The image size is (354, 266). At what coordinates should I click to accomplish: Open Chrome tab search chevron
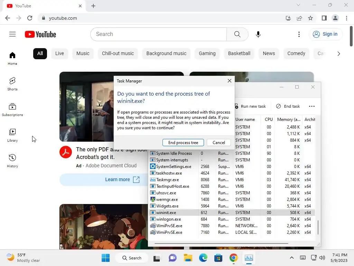click(298, 5)
